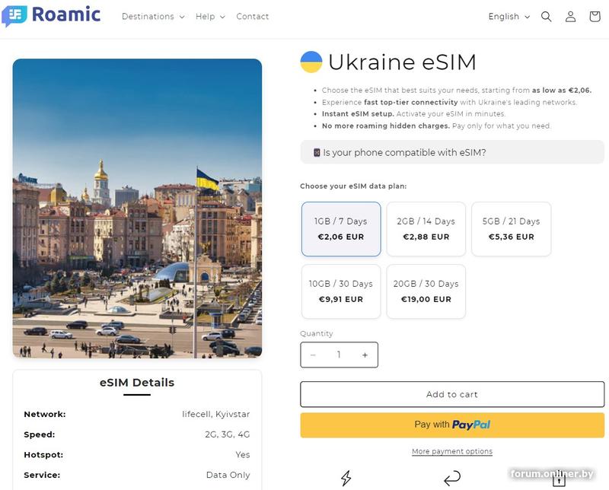Select the 1GB / 7 Days plan
Image resolution: width=609 pixels, height=490 pixels.
click(341, 228)
